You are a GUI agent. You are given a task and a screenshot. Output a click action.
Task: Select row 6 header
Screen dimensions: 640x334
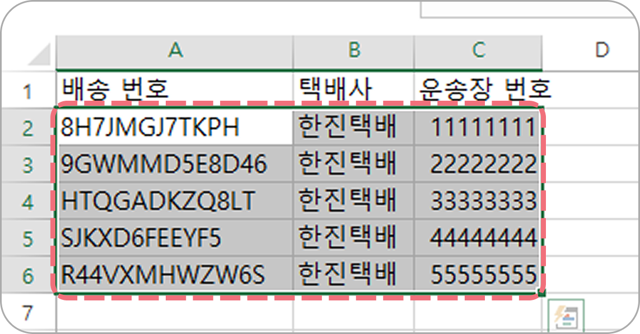pos(29,274)
